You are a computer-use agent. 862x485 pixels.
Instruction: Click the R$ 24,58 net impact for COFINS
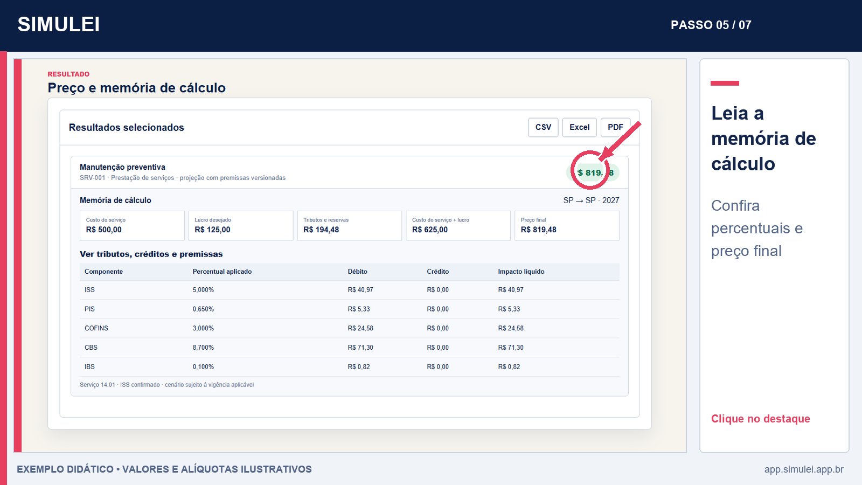(x=511, y=328)
